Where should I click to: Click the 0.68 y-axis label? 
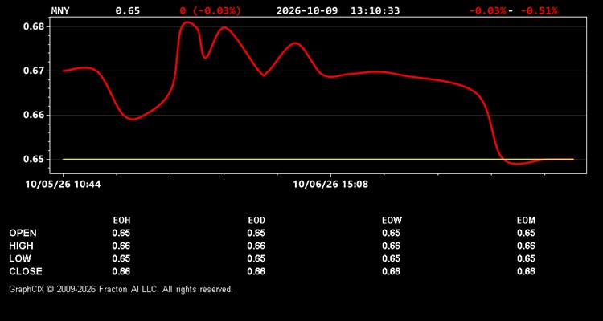coord(35,26)
